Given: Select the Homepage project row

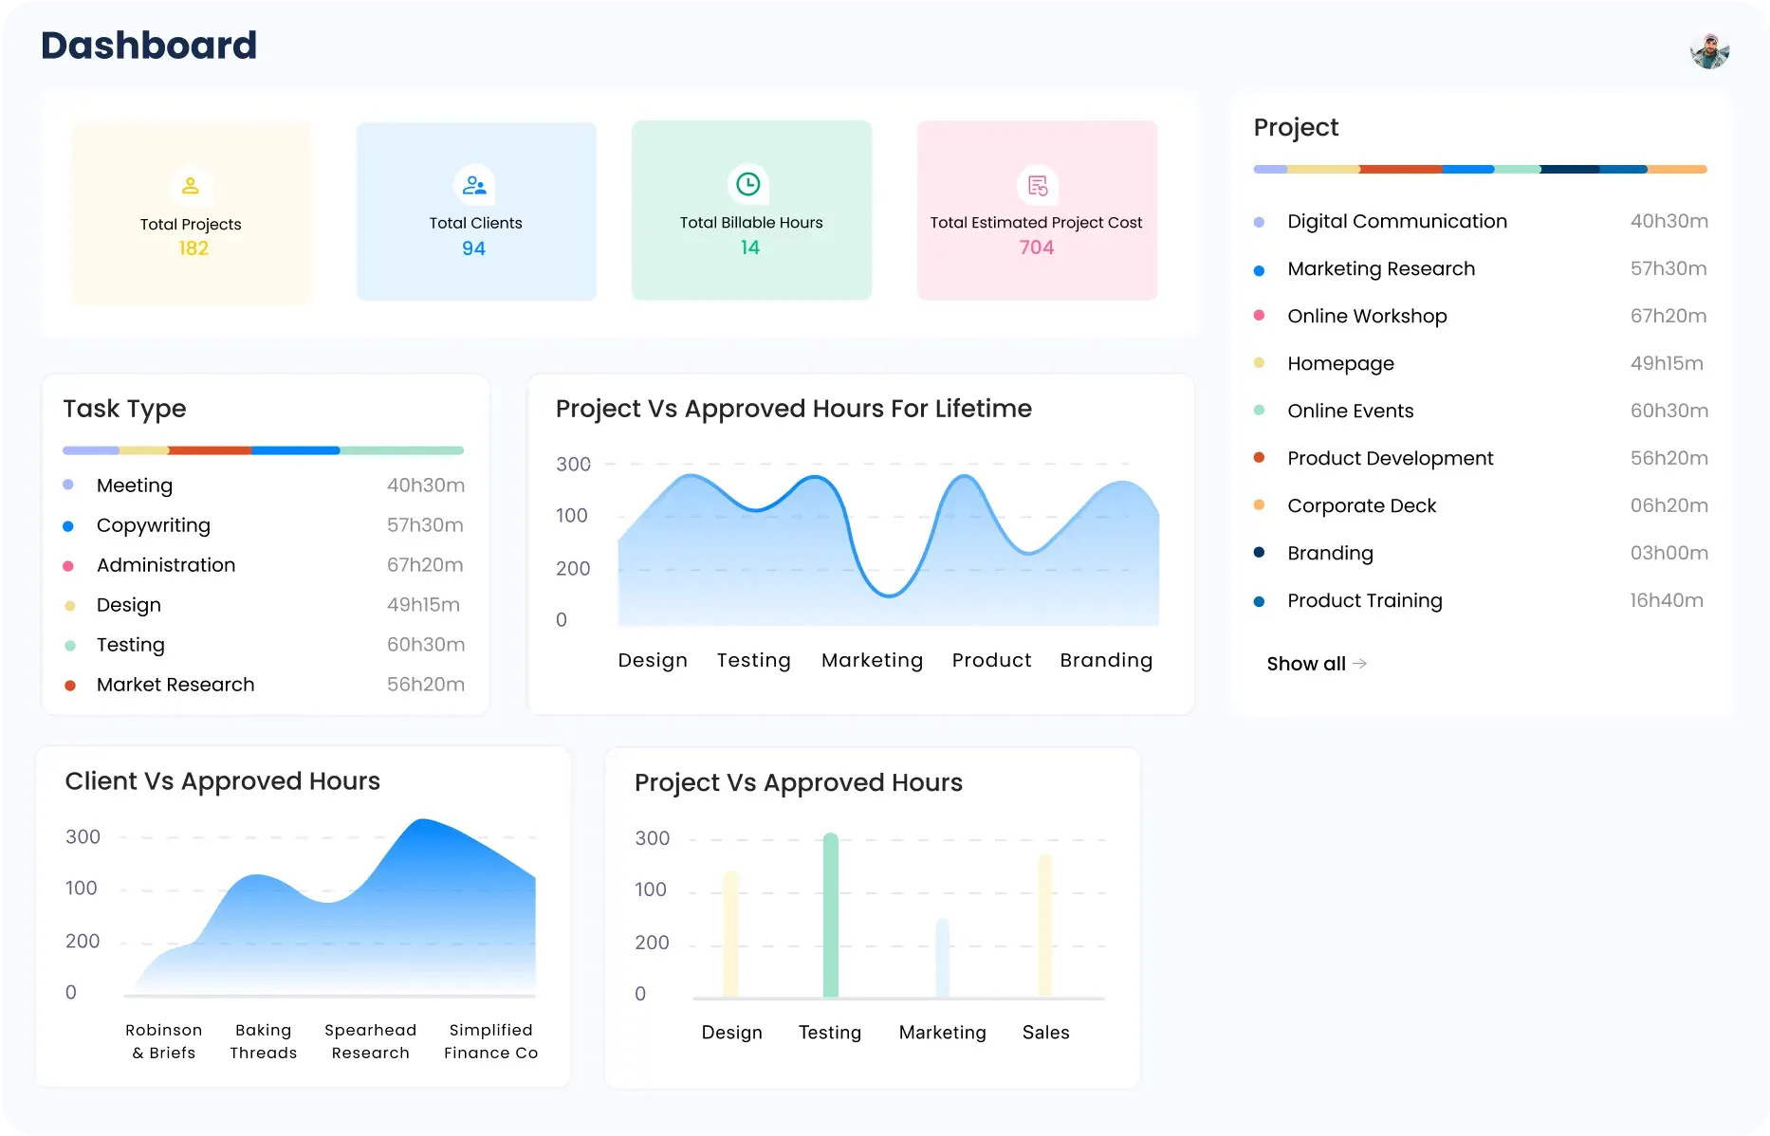Looking at the screenshot, I should coord(1481,363).
